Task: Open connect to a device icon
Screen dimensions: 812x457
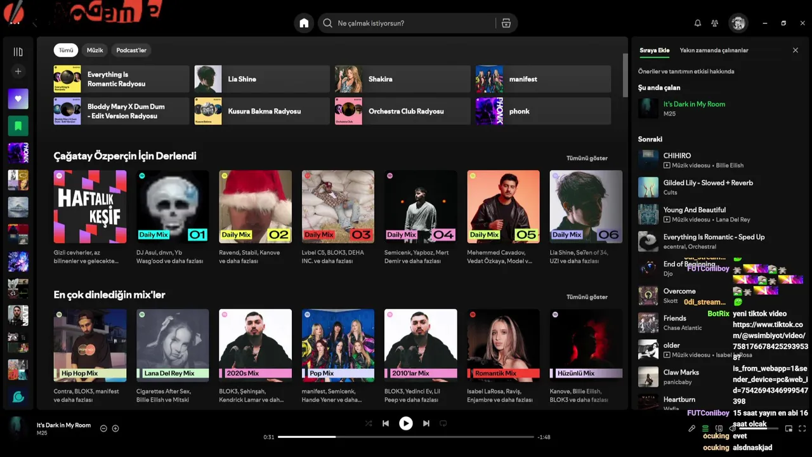Action: point(719,428)
